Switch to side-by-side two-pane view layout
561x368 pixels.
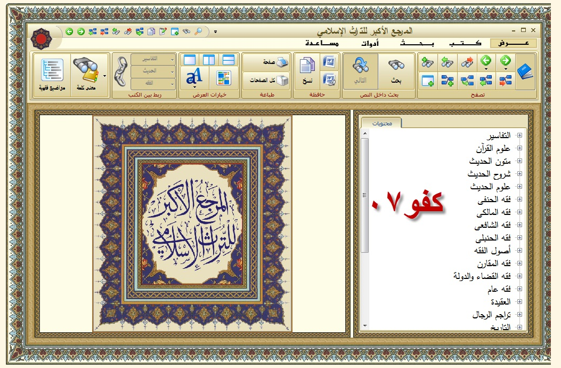(x=209, y=60)
